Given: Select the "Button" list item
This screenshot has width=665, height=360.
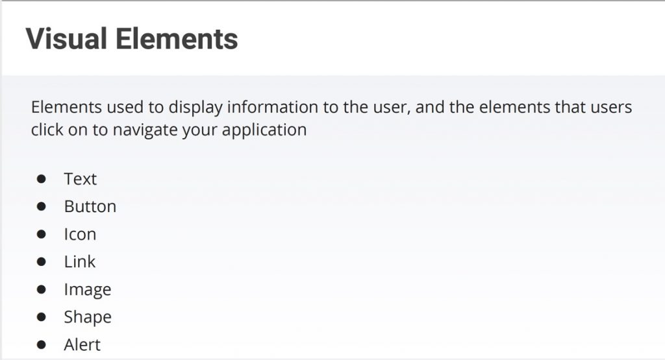Looking at the screenshot, I should [x=90, y=206].
